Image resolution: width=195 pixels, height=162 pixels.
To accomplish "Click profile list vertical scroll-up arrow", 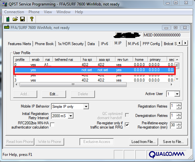I will point(177,60).
